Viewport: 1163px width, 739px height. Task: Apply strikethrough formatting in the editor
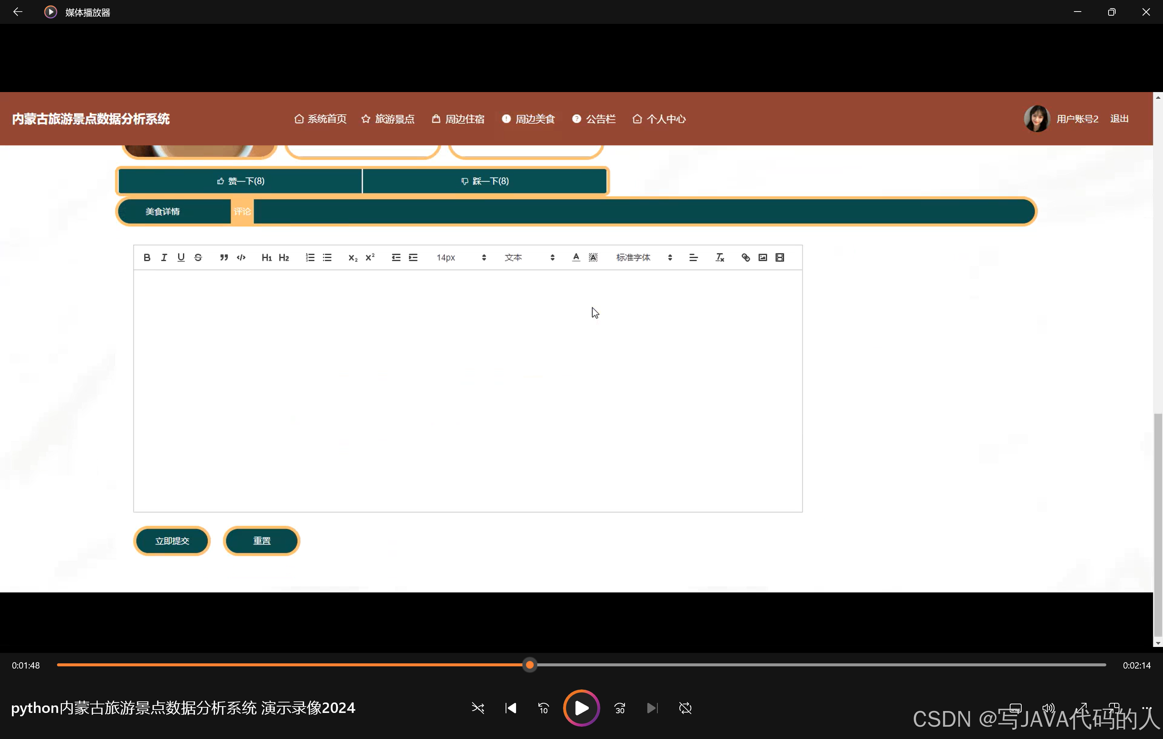click(198, 257)
